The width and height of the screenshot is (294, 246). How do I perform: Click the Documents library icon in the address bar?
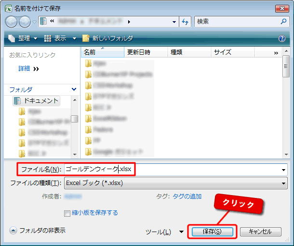pos(43,21)
